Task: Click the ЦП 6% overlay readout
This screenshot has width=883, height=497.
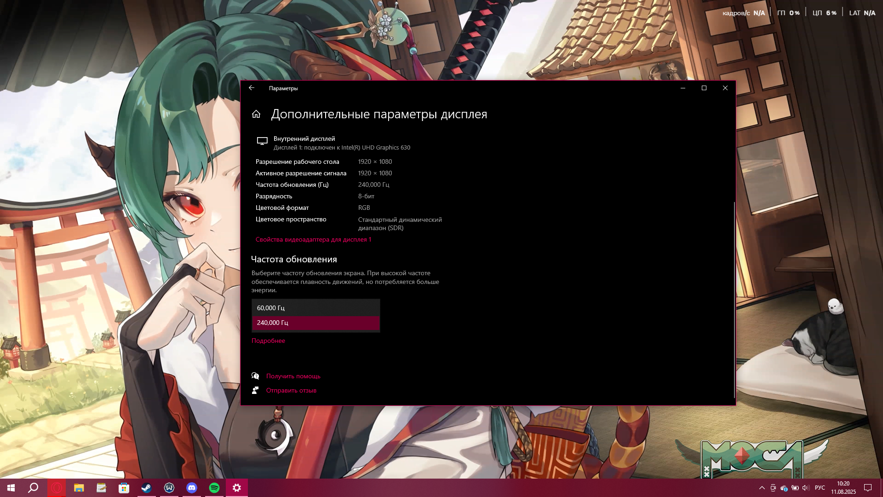Action: tap(825, 13)
